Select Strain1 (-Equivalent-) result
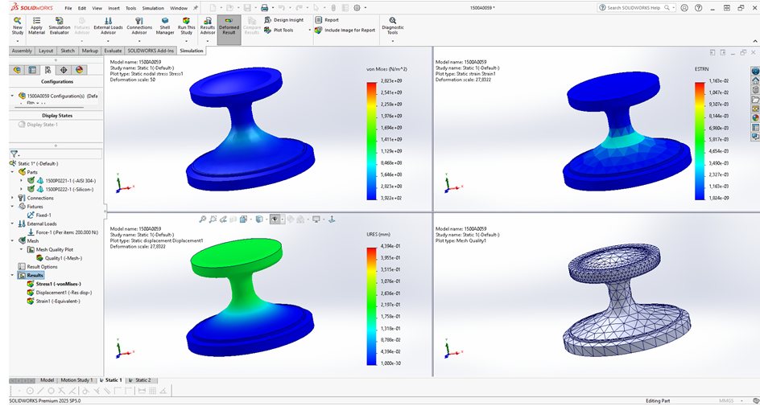This screenshot has height=406, width=760. click(54, 301)
